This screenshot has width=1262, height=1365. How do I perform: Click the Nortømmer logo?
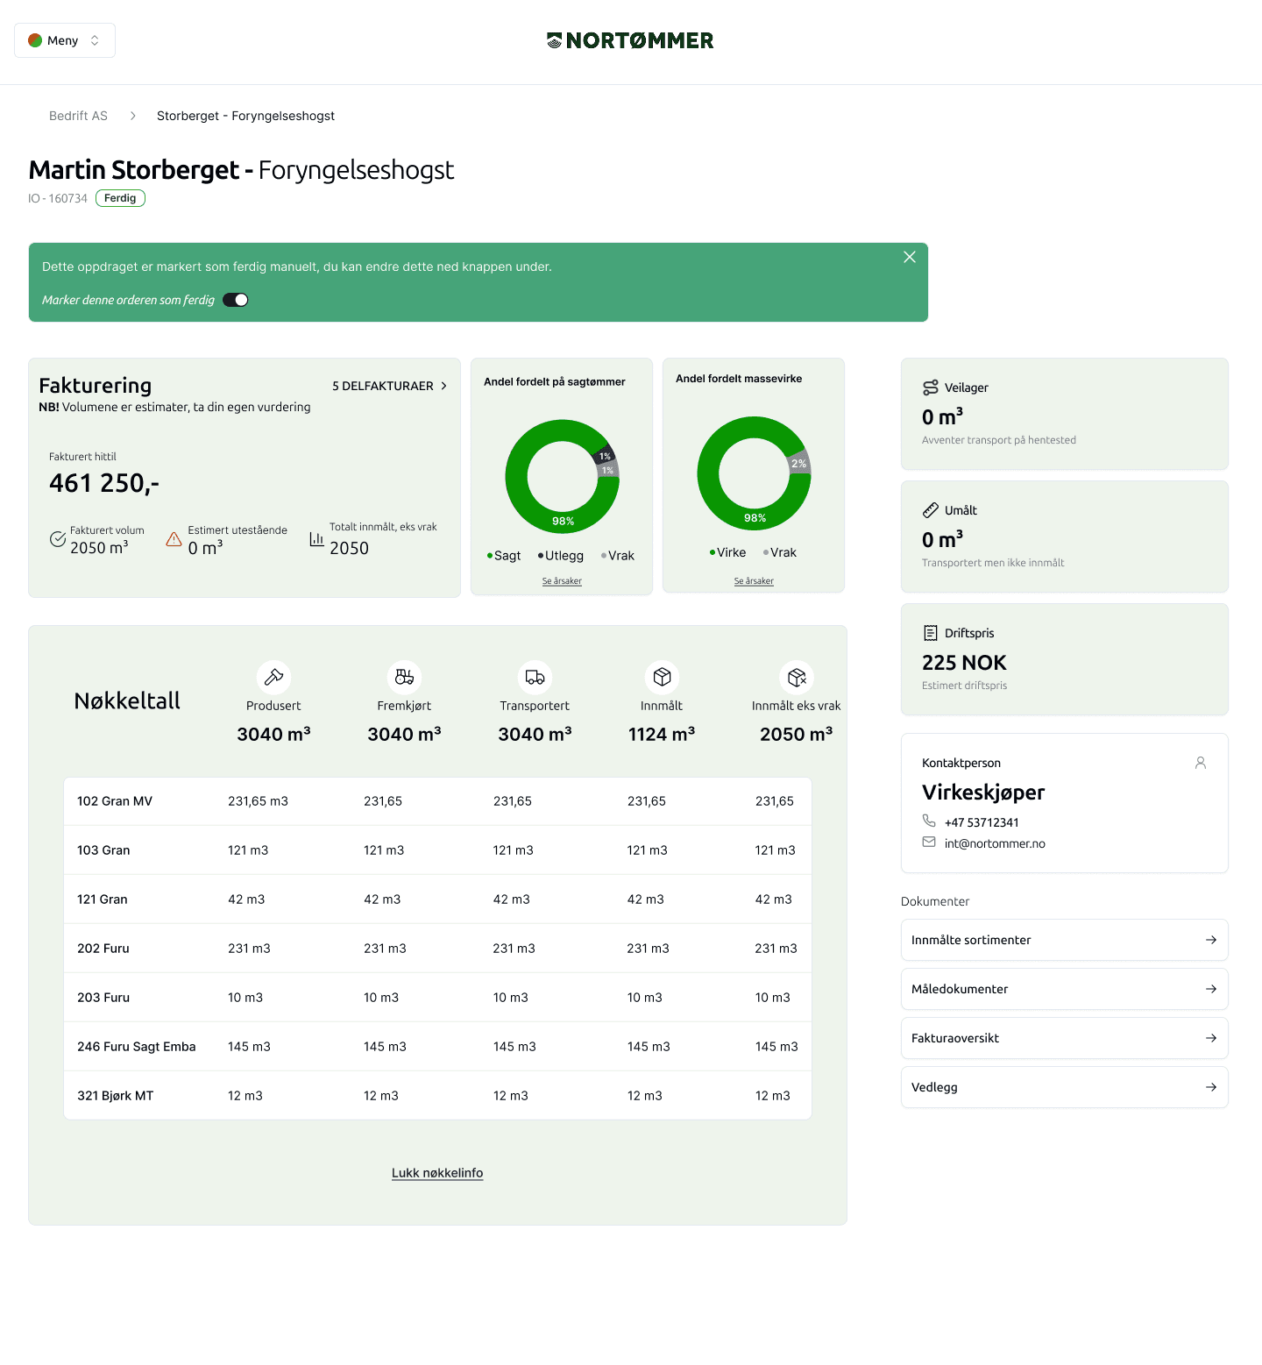tap(630, 39)
